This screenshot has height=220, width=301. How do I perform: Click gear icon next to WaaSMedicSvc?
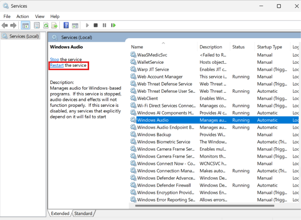click(133, 55)
